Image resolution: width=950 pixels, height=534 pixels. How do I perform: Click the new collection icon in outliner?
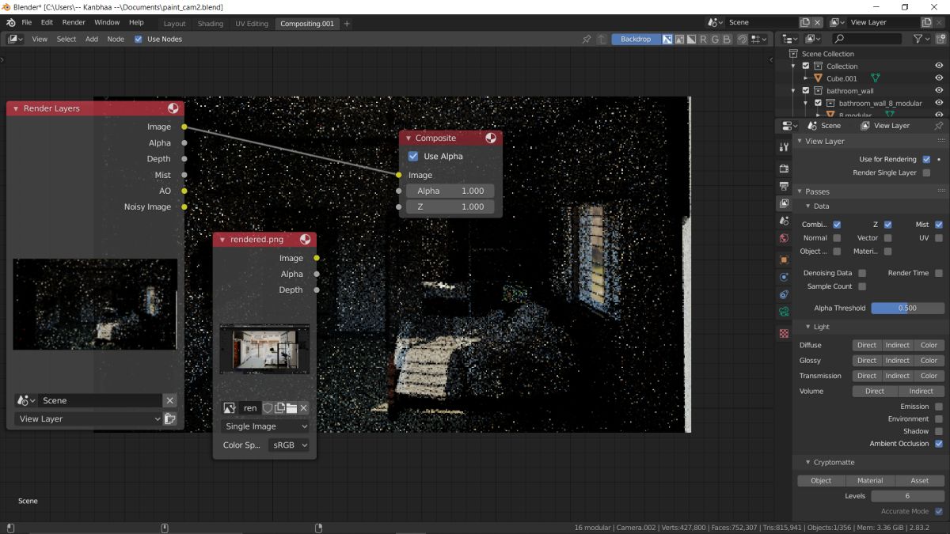click(x=940, y=39)
